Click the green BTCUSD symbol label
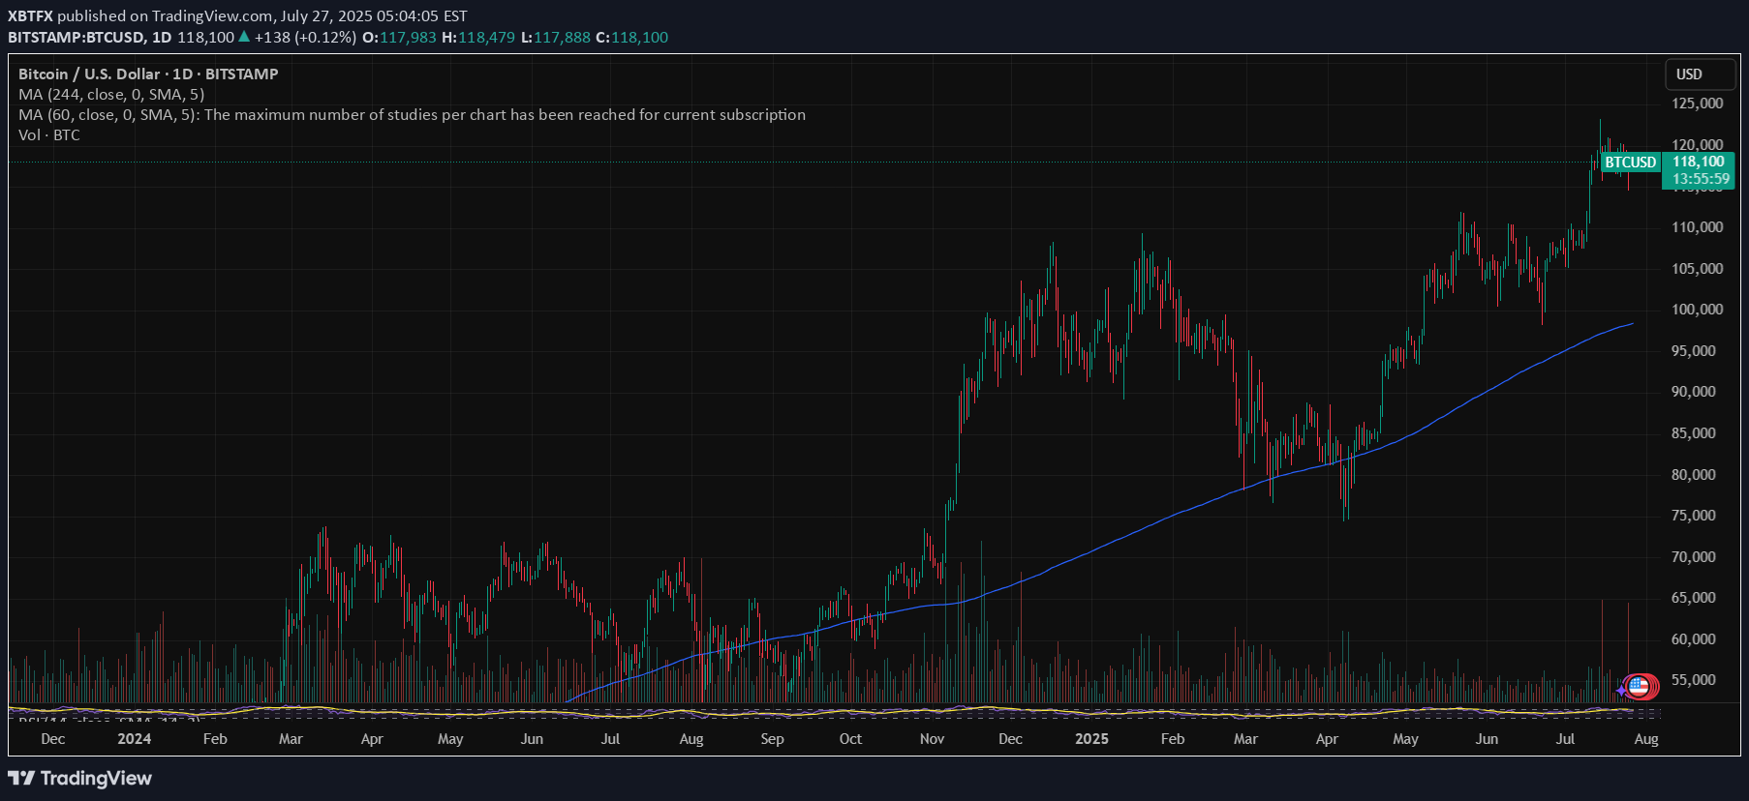Screen dimensions: 1749x801 point(1631,163)
